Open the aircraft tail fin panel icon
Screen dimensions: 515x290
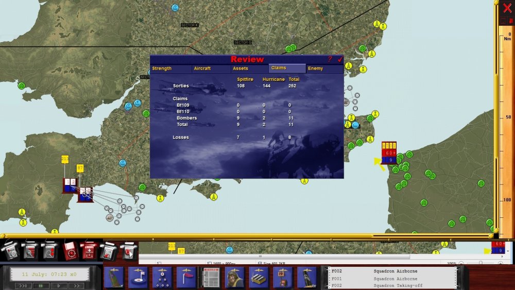tap(114, 277)
